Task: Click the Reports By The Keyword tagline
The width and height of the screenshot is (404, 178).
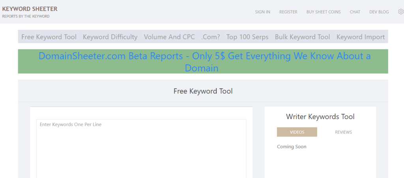Action: 26,17
